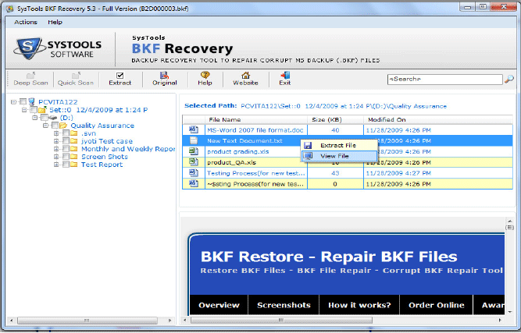The image size is (521, 333).
Task: Check the Set::0 checkbox
Action: pos(34,109)
